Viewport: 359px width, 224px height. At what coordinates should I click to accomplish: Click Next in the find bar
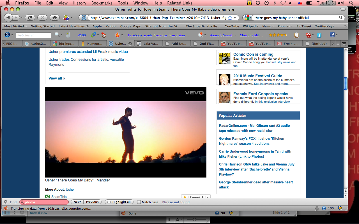coord(77,202)
